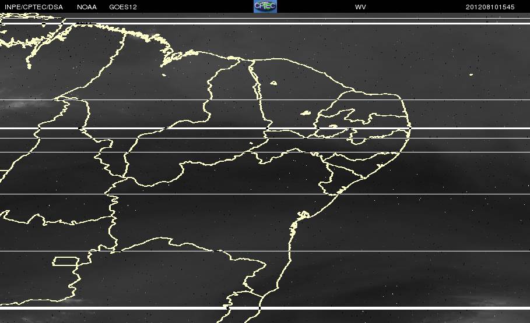Select the GOES12 satellite label
This screenshot has width=530, height=323.
pos(123,7)
